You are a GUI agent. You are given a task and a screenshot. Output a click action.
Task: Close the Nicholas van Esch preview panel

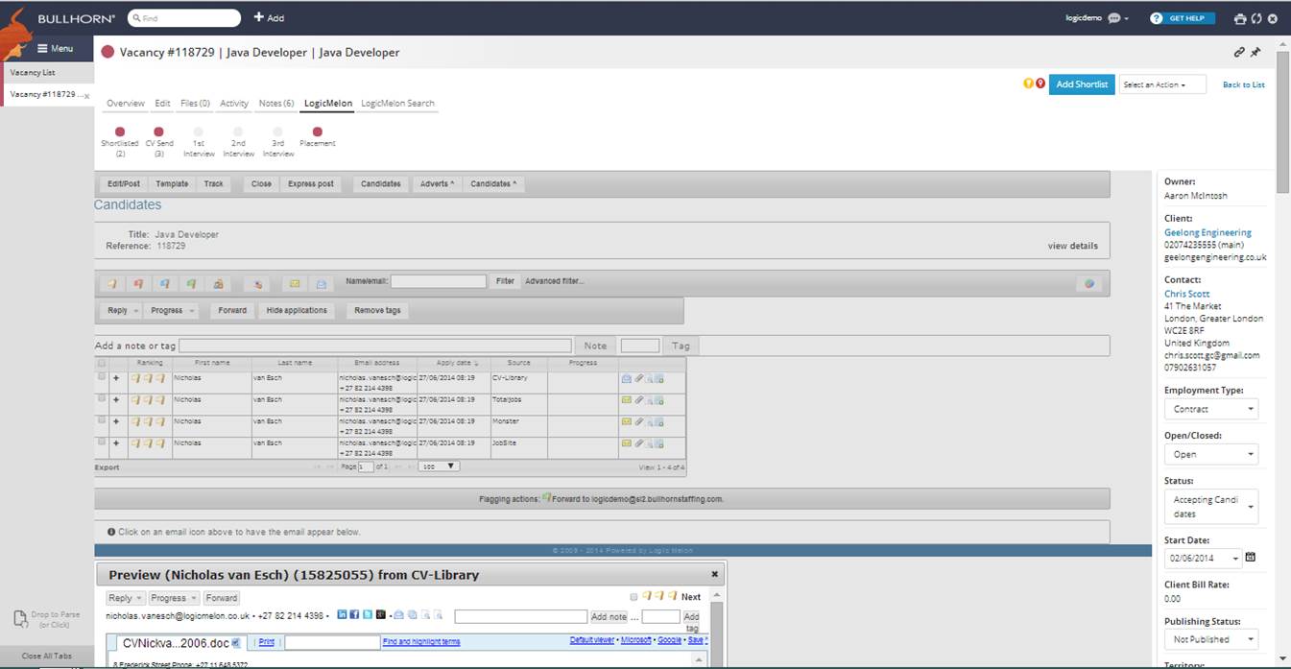pyautogui.click(x=714, y=574)
